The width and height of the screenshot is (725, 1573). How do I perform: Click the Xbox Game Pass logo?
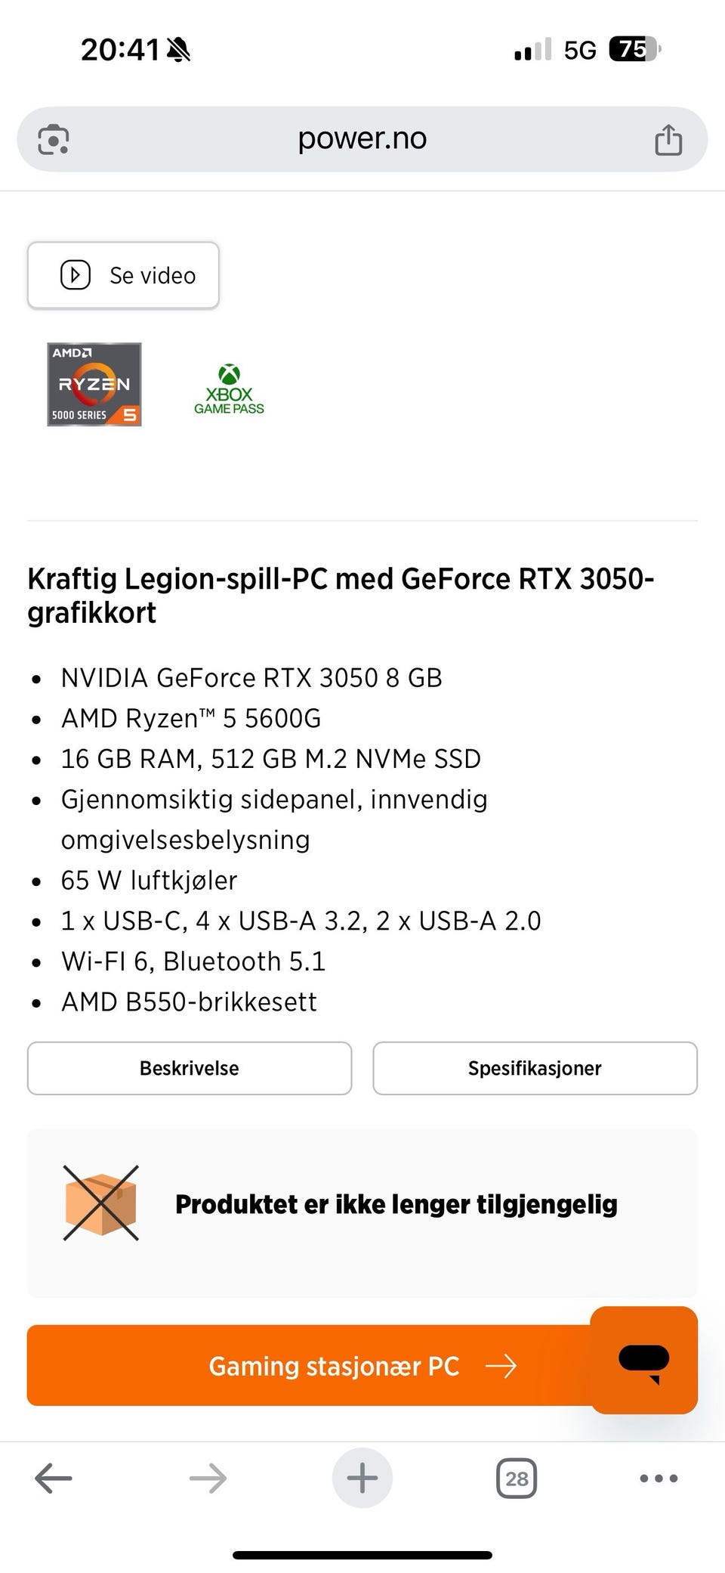point(229,389)
